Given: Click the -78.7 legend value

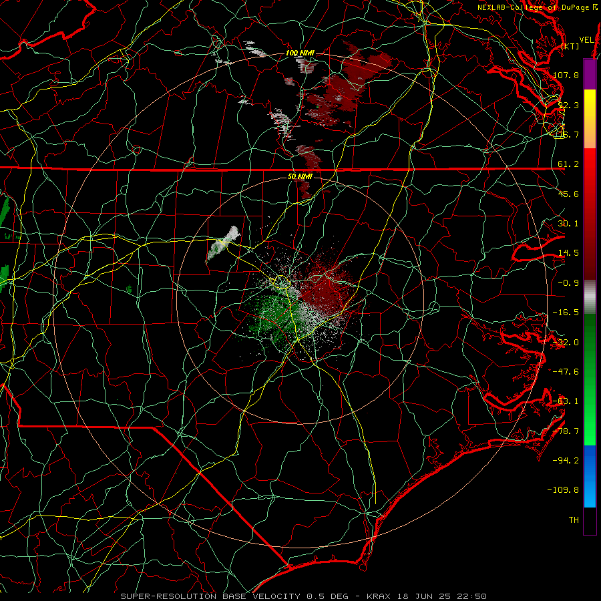Looking at the screenshot, I should point(566,431).
